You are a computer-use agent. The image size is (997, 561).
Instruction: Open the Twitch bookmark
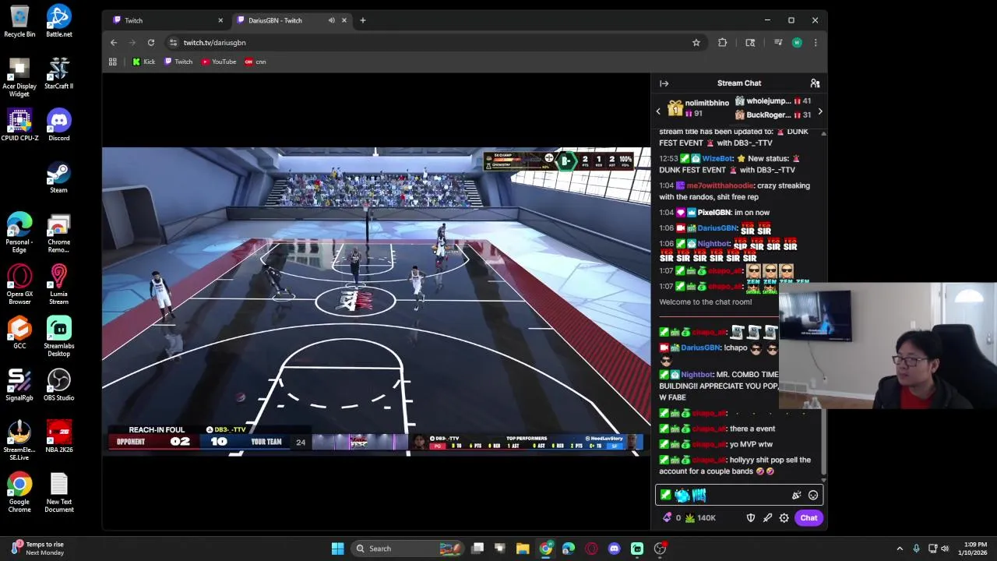click(x=178, y=62)
